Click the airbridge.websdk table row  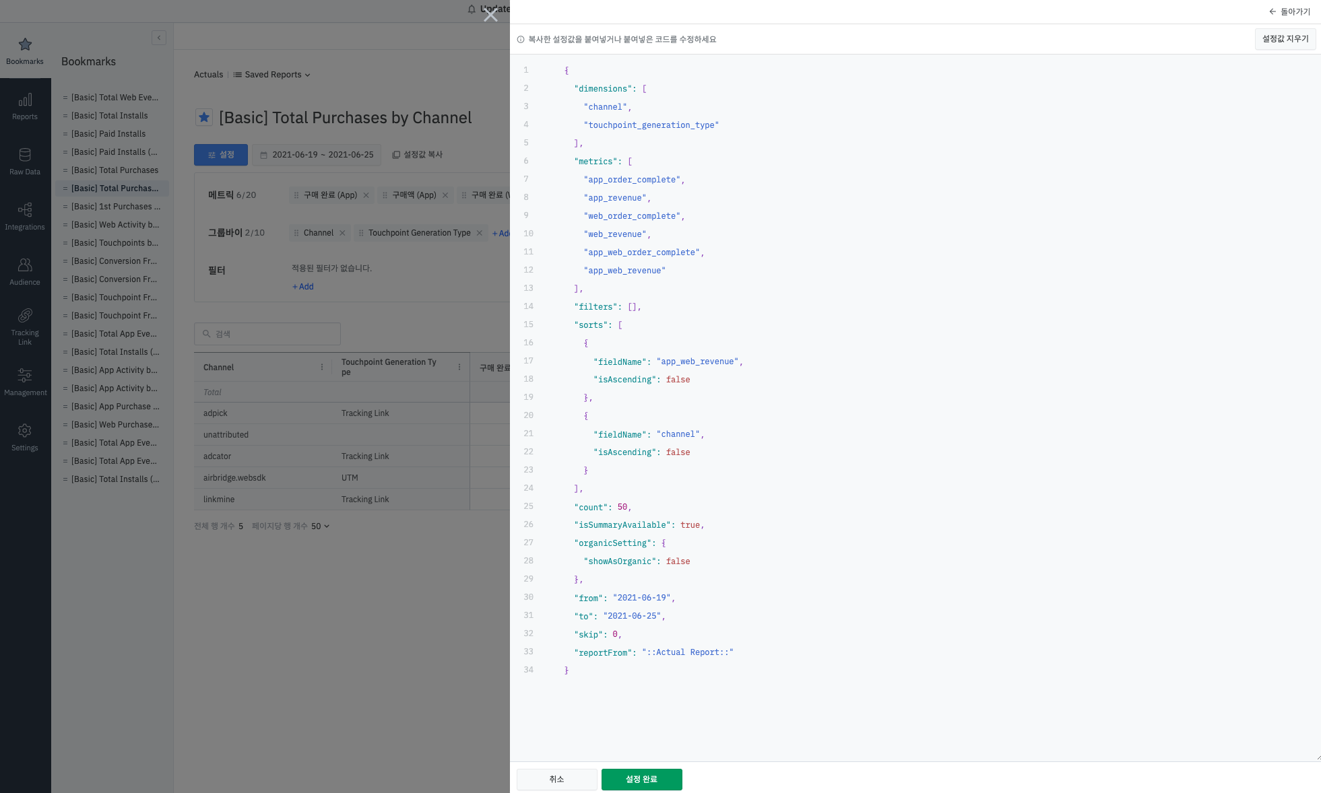pyautogui.click(x=352, y=478)
